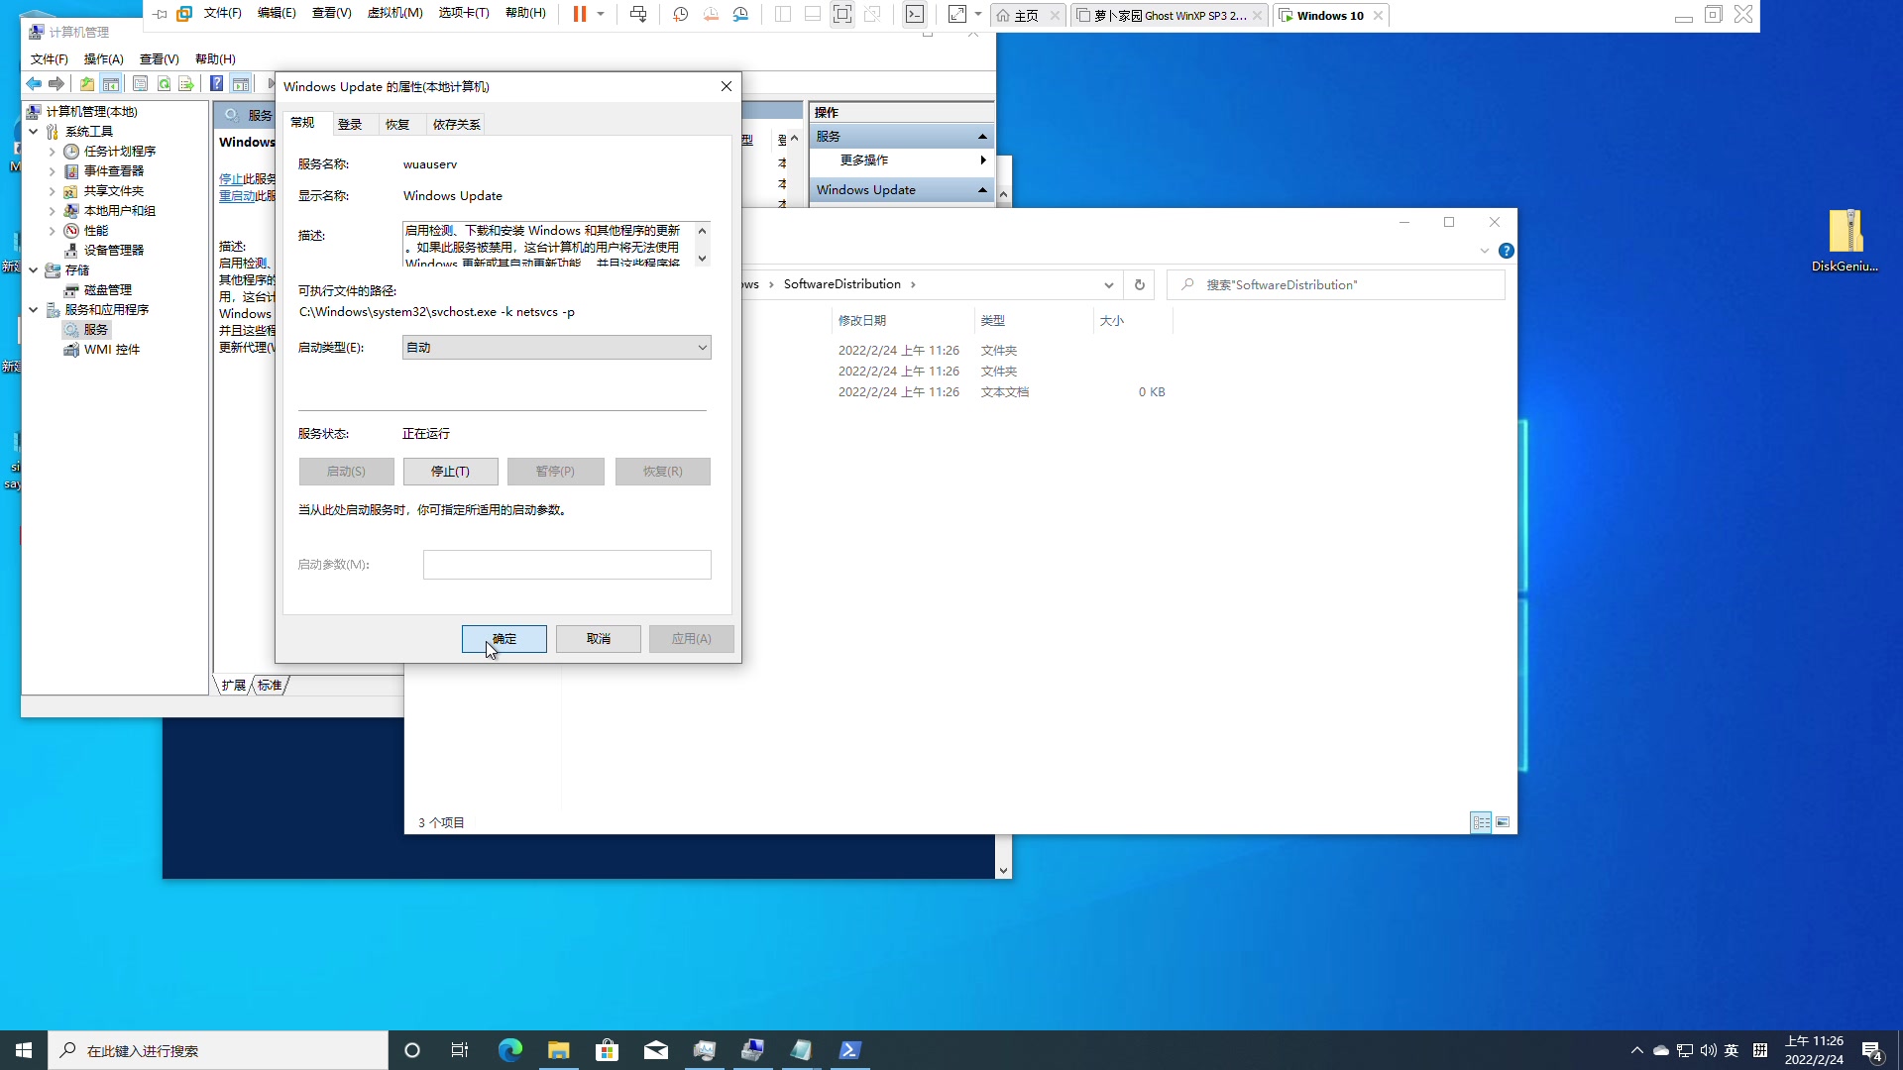1903x1070 pixels.
Task: Click the blue Help question mark toolbar icon
Action: [216, 84]
